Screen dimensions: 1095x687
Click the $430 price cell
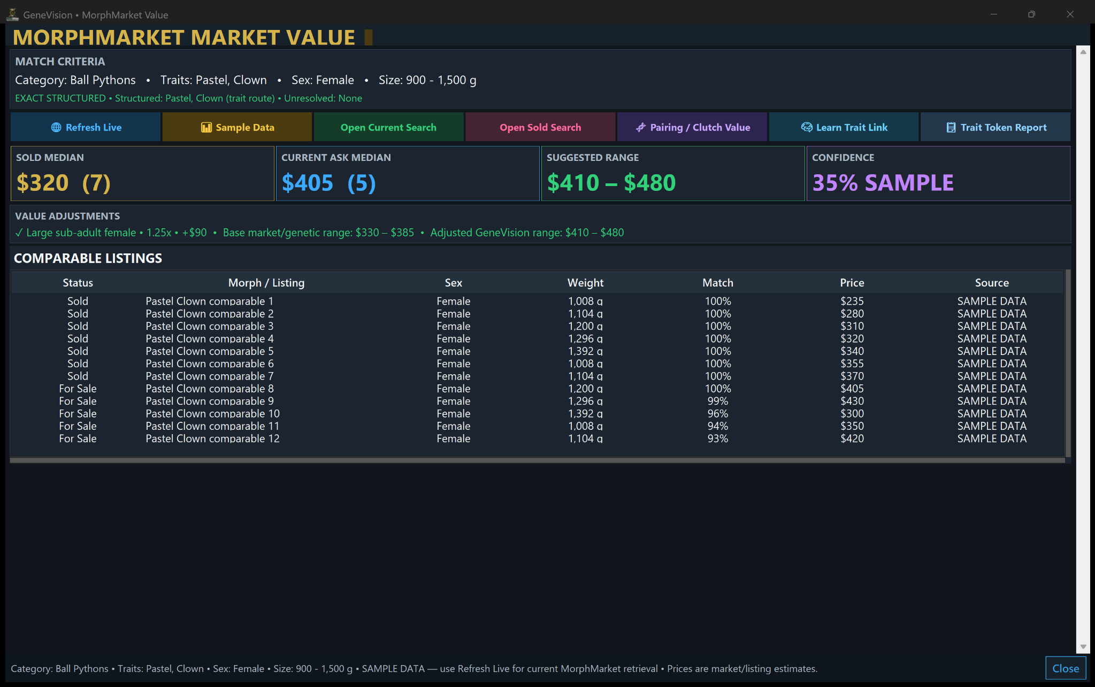(x=852, y=401)
